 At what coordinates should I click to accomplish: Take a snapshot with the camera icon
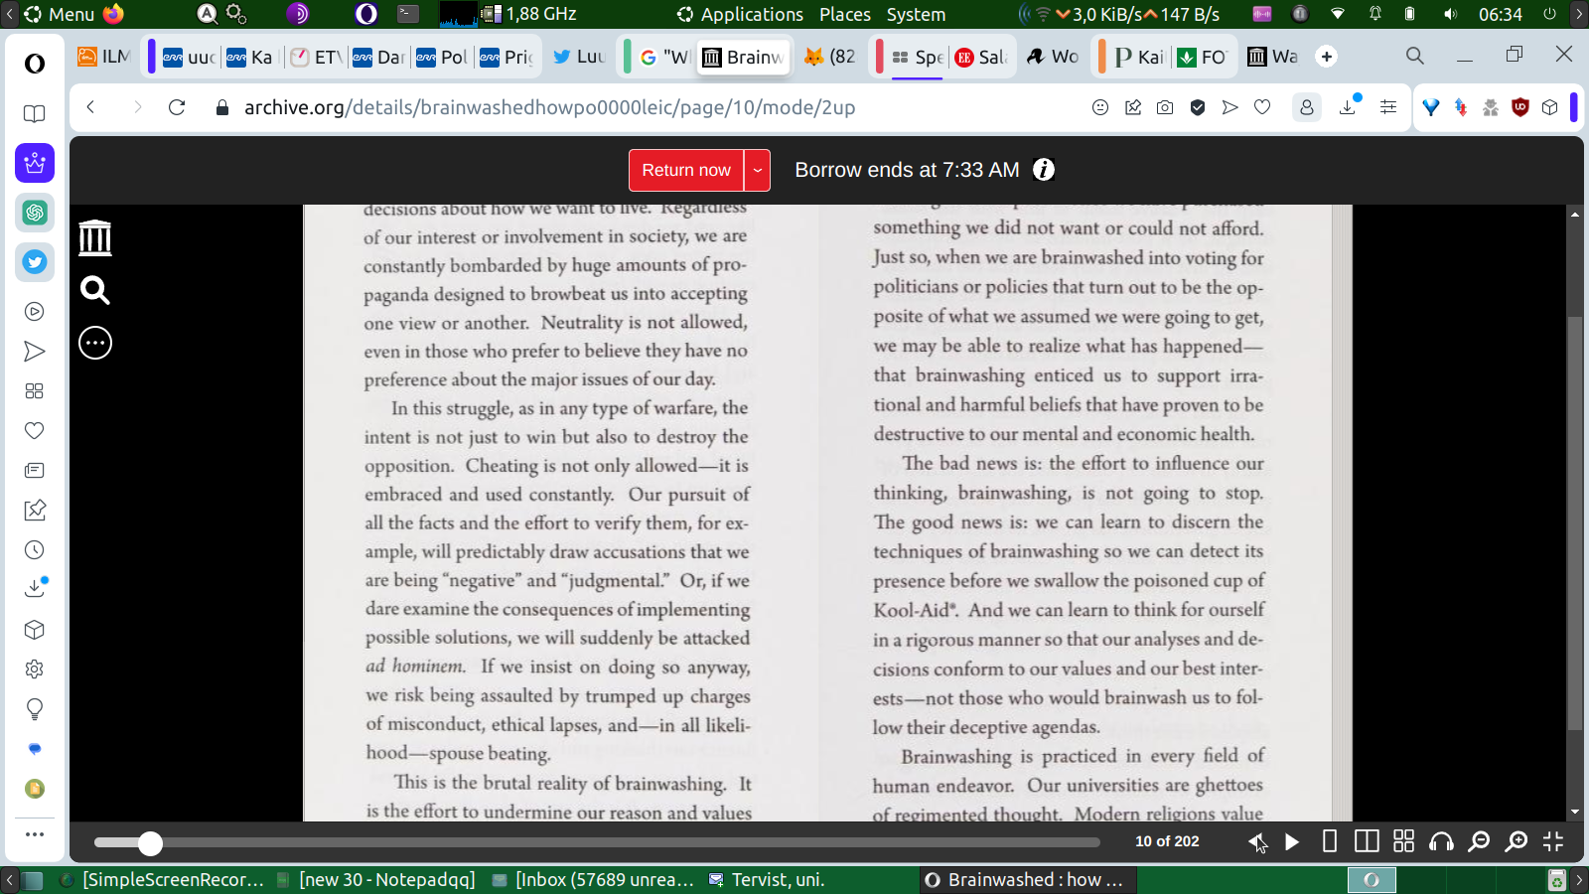1165,107
